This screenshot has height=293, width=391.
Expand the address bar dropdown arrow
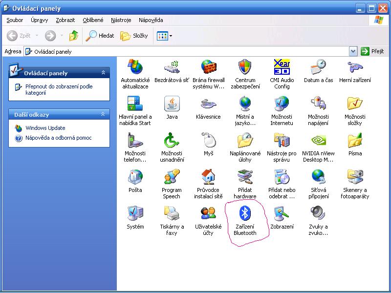pos(353,51)
